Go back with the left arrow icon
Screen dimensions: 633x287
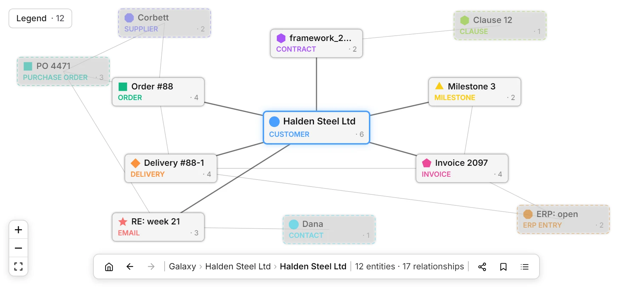[x=130, y=266]
